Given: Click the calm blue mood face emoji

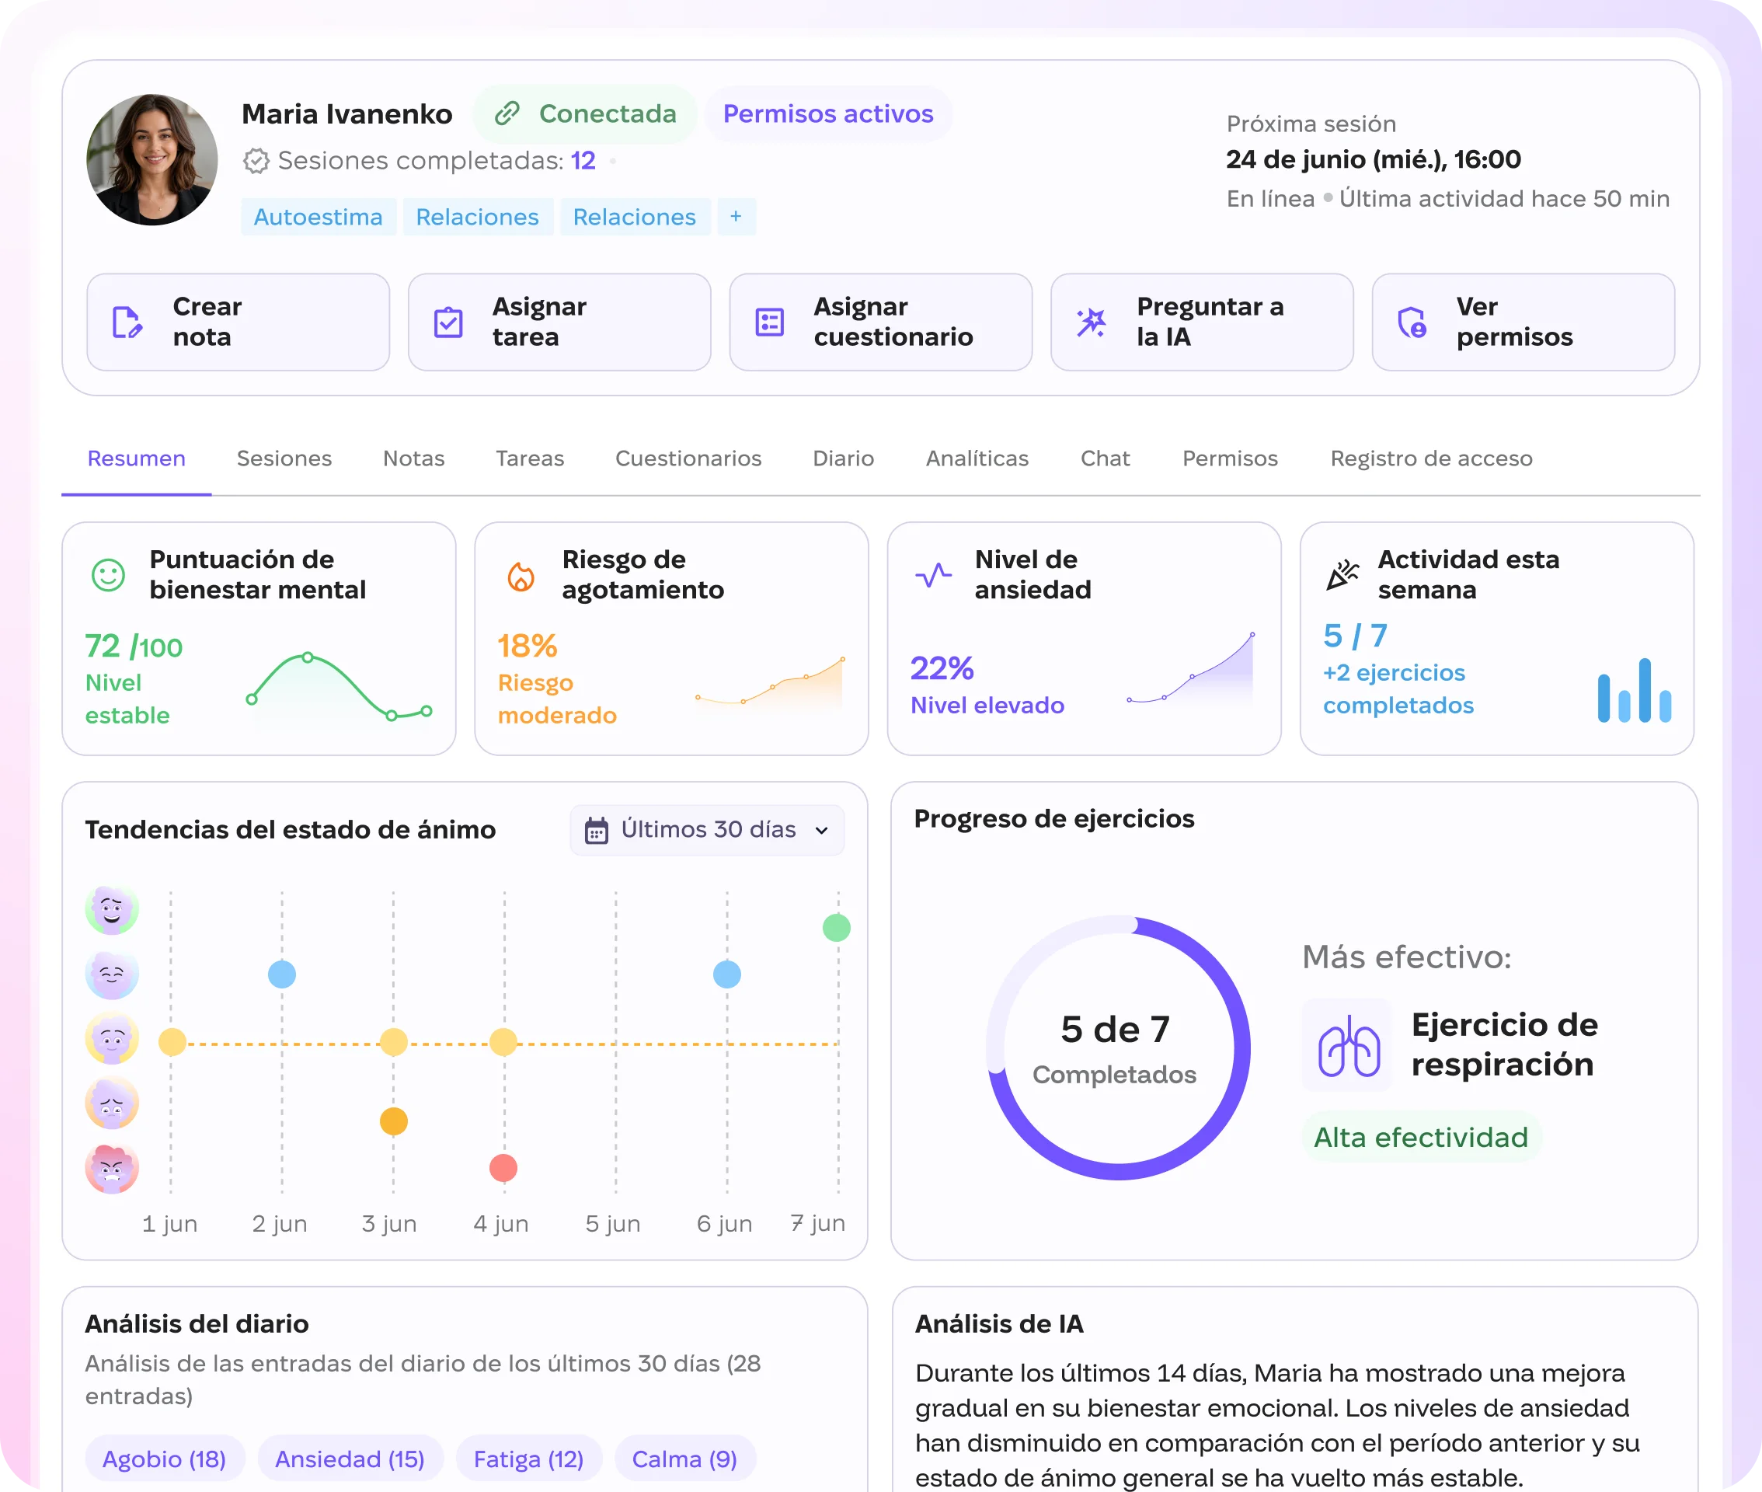Looking at the screenshot, I should [x=112, y=974].
